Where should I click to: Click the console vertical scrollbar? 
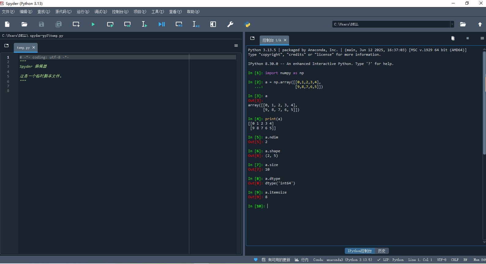484,103
